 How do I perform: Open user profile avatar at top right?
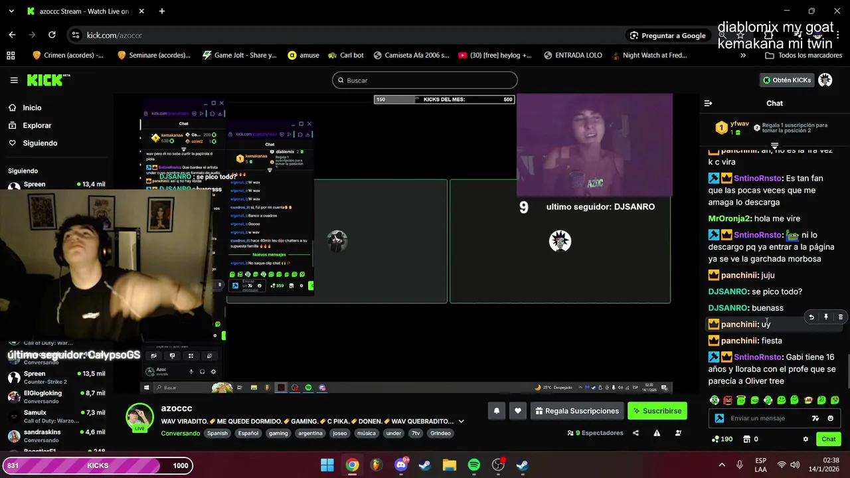pyautogui.click(x=825, y=80)
